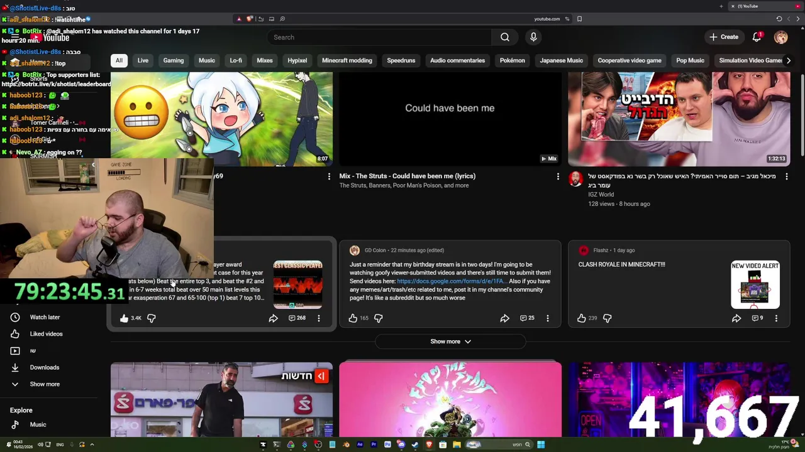Image resolution: width=805 pixels, height=452 pixels.
Task: Select the Live category chip
Action: tap(143, 60)
